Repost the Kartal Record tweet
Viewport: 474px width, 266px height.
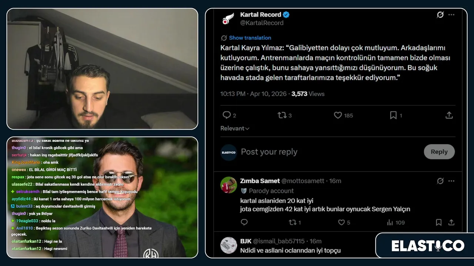click(282, 115)
